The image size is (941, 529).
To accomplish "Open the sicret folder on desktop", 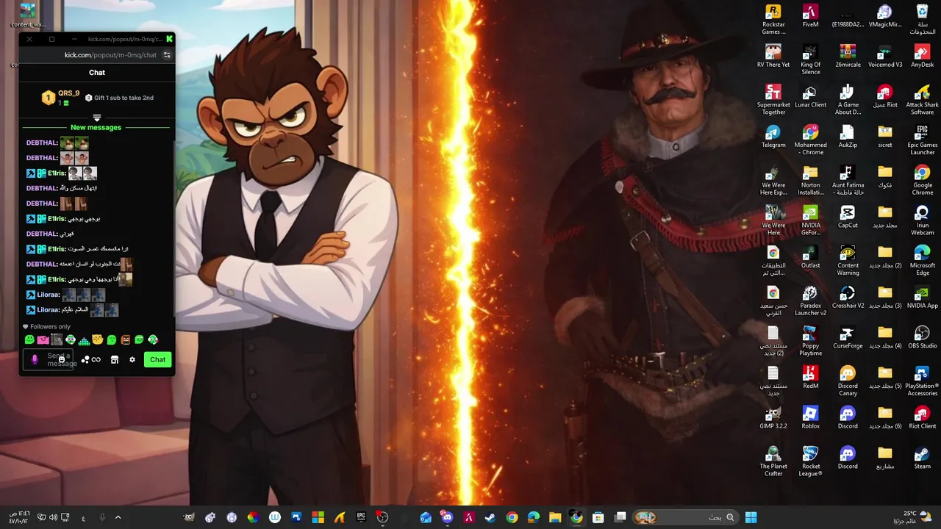I will click(x=885, y=137).
